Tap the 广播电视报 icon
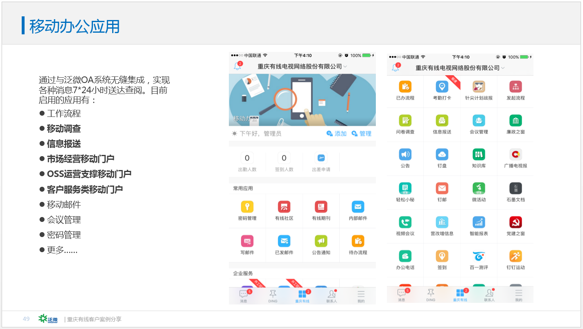This screenshot has width=583, height=329. coord(515,154)
